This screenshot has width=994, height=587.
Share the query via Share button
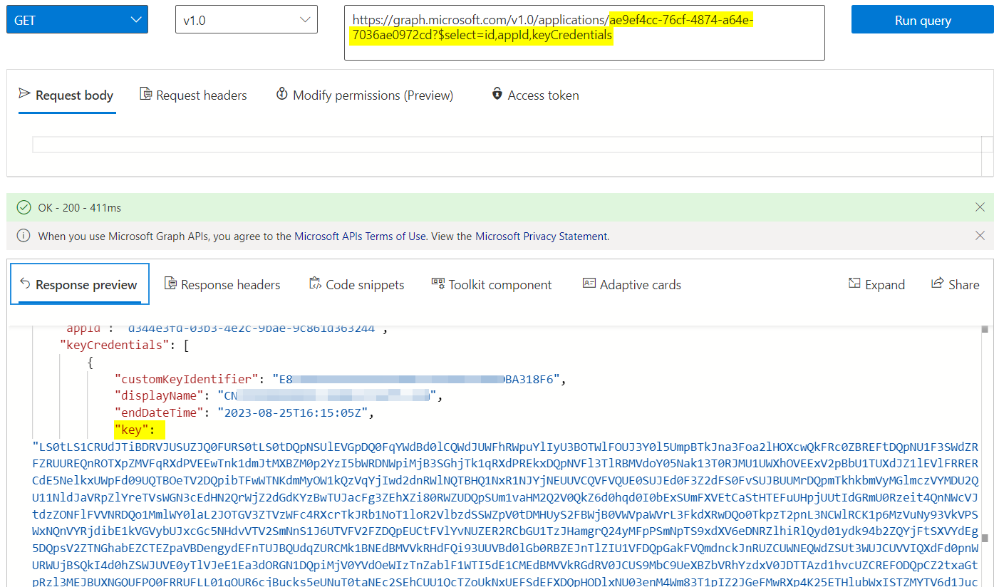pos(955,285)
